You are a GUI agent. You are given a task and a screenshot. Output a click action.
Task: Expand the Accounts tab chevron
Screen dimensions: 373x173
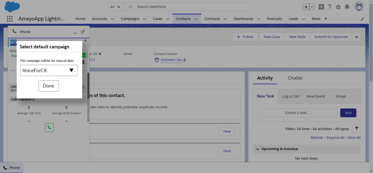(113, 19)
